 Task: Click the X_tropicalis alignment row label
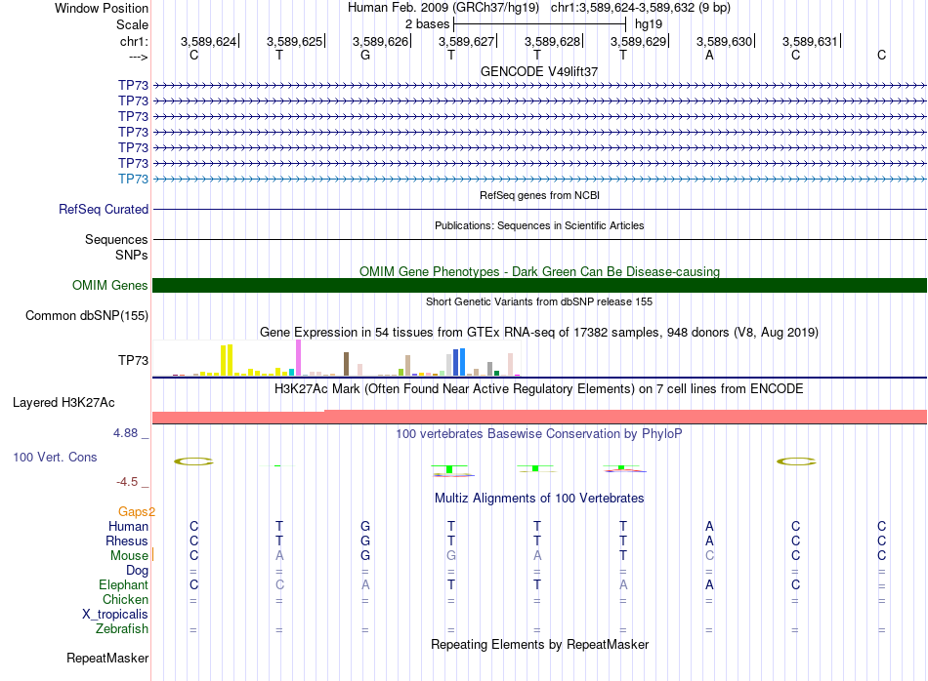pyautogui.click(x=115, y=615)
